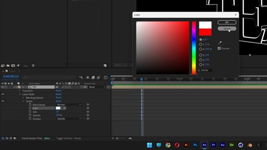
Task: Reset the Transform properties
Action: [58, 91]
